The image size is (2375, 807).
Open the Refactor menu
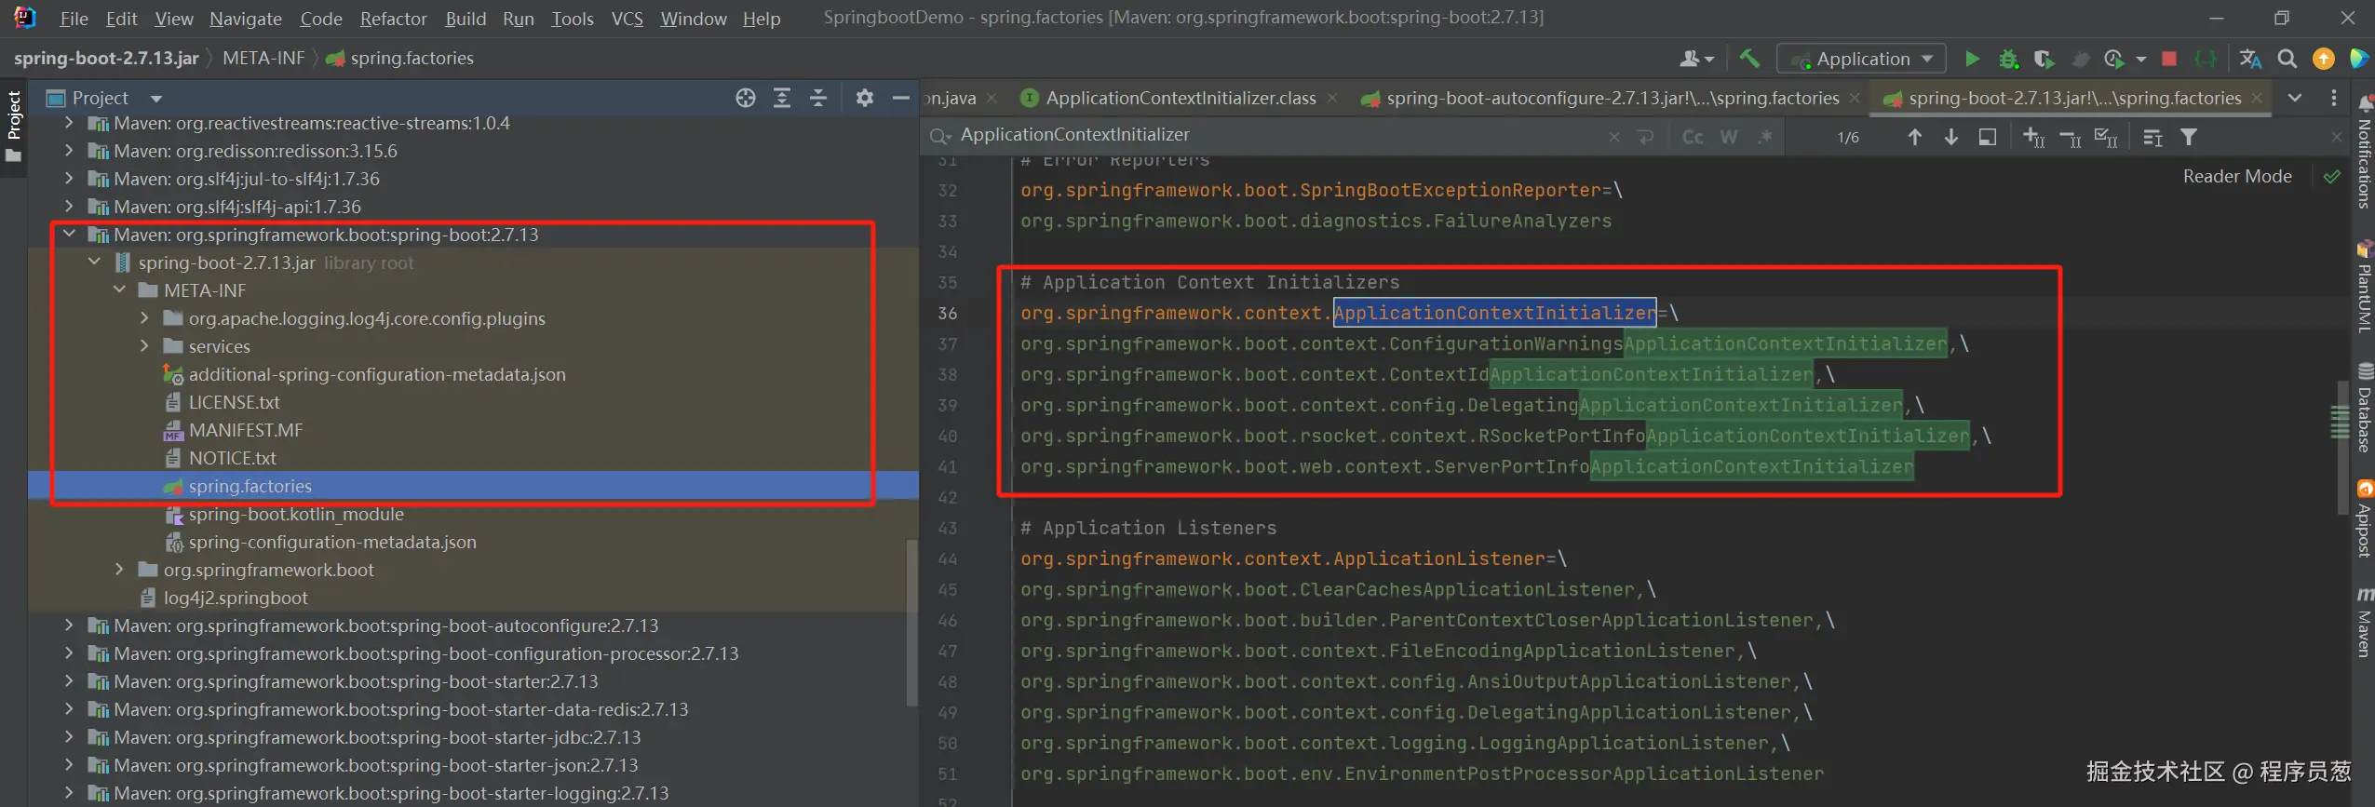[x=393, y=19]
